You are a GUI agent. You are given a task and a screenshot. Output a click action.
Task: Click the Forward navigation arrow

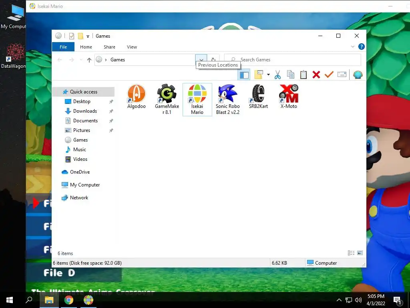(x=71, y=60)
